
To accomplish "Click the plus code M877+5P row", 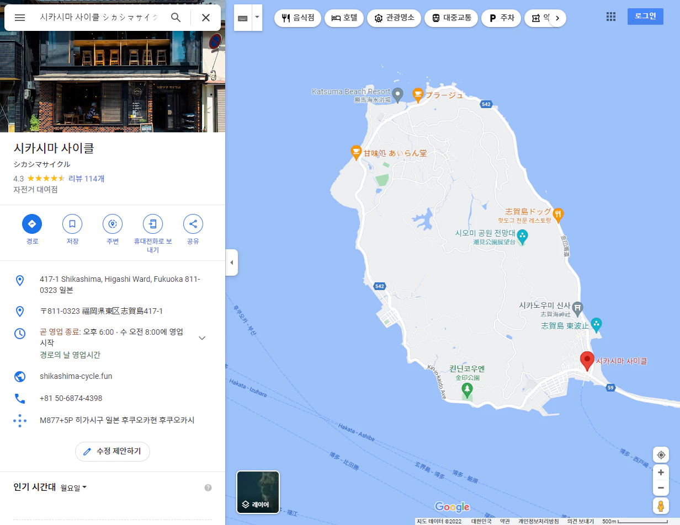I will pos(113,420).
